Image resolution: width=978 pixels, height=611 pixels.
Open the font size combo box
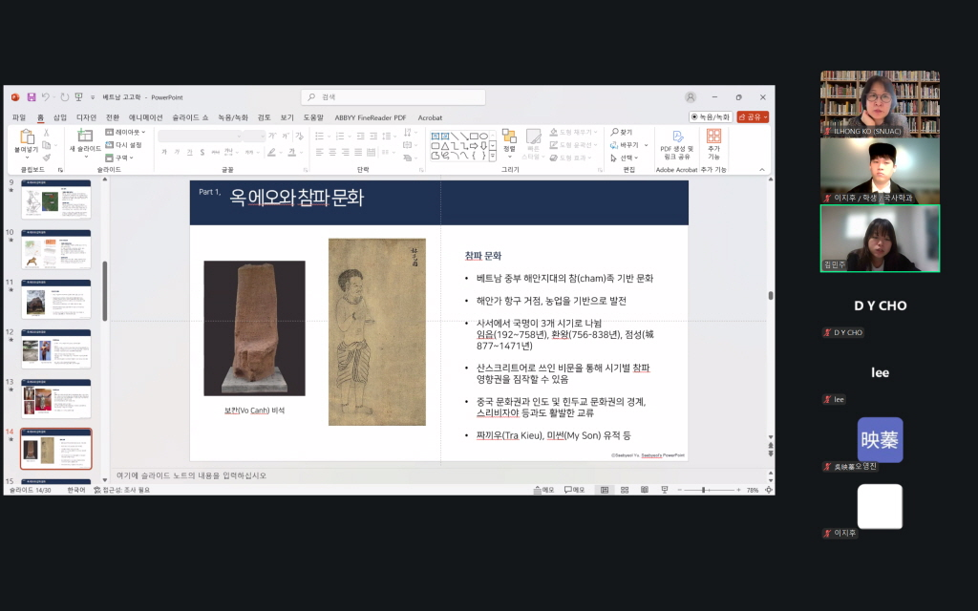click(x=254, y=136)
